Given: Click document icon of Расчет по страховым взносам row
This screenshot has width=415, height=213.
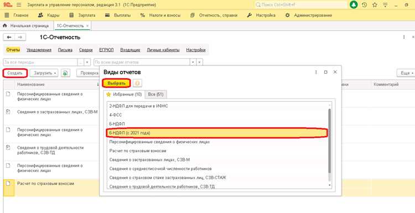Looking at the screenshot, I should pyautogui.click(x=8, y=183).
